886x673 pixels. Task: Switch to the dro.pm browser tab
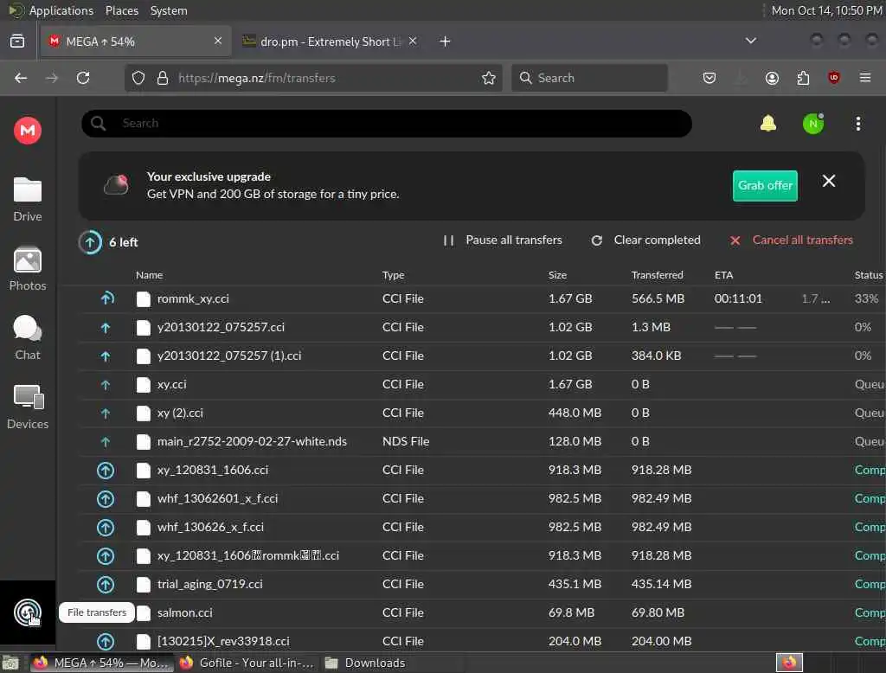click(330, 42)
